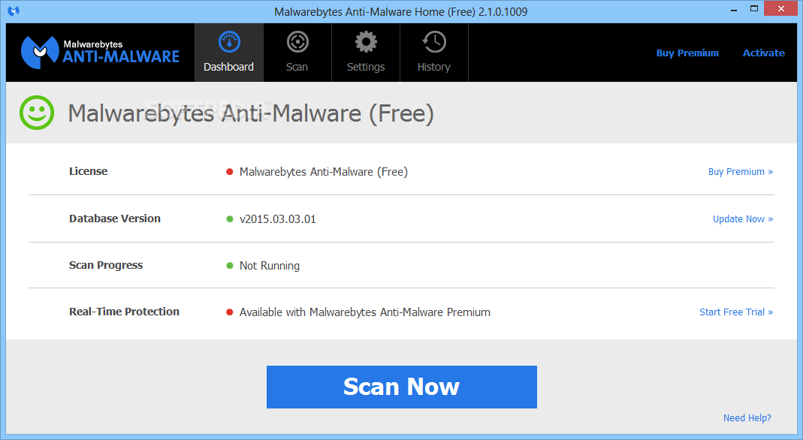Click the Buy Premium header option

click(x=687, y=53)
